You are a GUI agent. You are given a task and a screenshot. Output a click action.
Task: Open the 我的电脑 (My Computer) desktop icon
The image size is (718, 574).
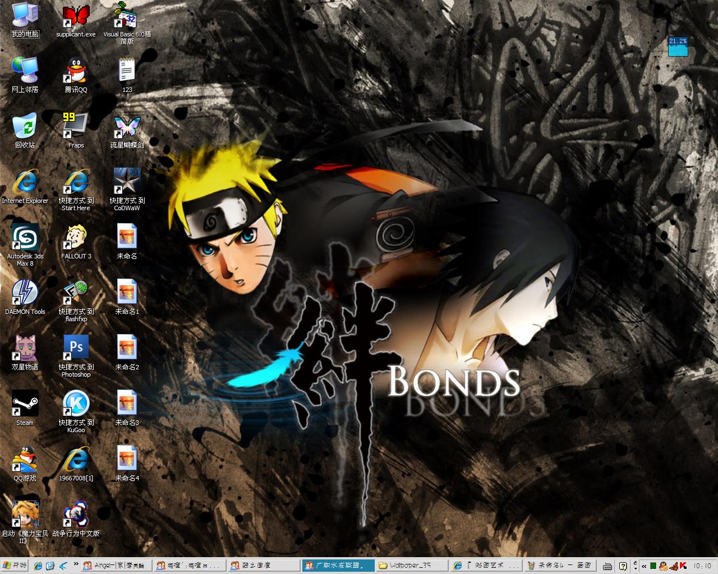25,20
